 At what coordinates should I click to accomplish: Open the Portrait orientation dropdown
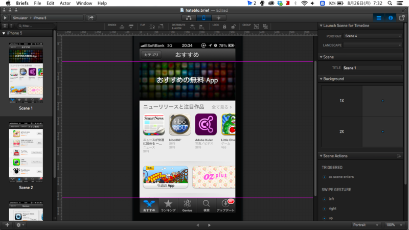coord(366,225)
